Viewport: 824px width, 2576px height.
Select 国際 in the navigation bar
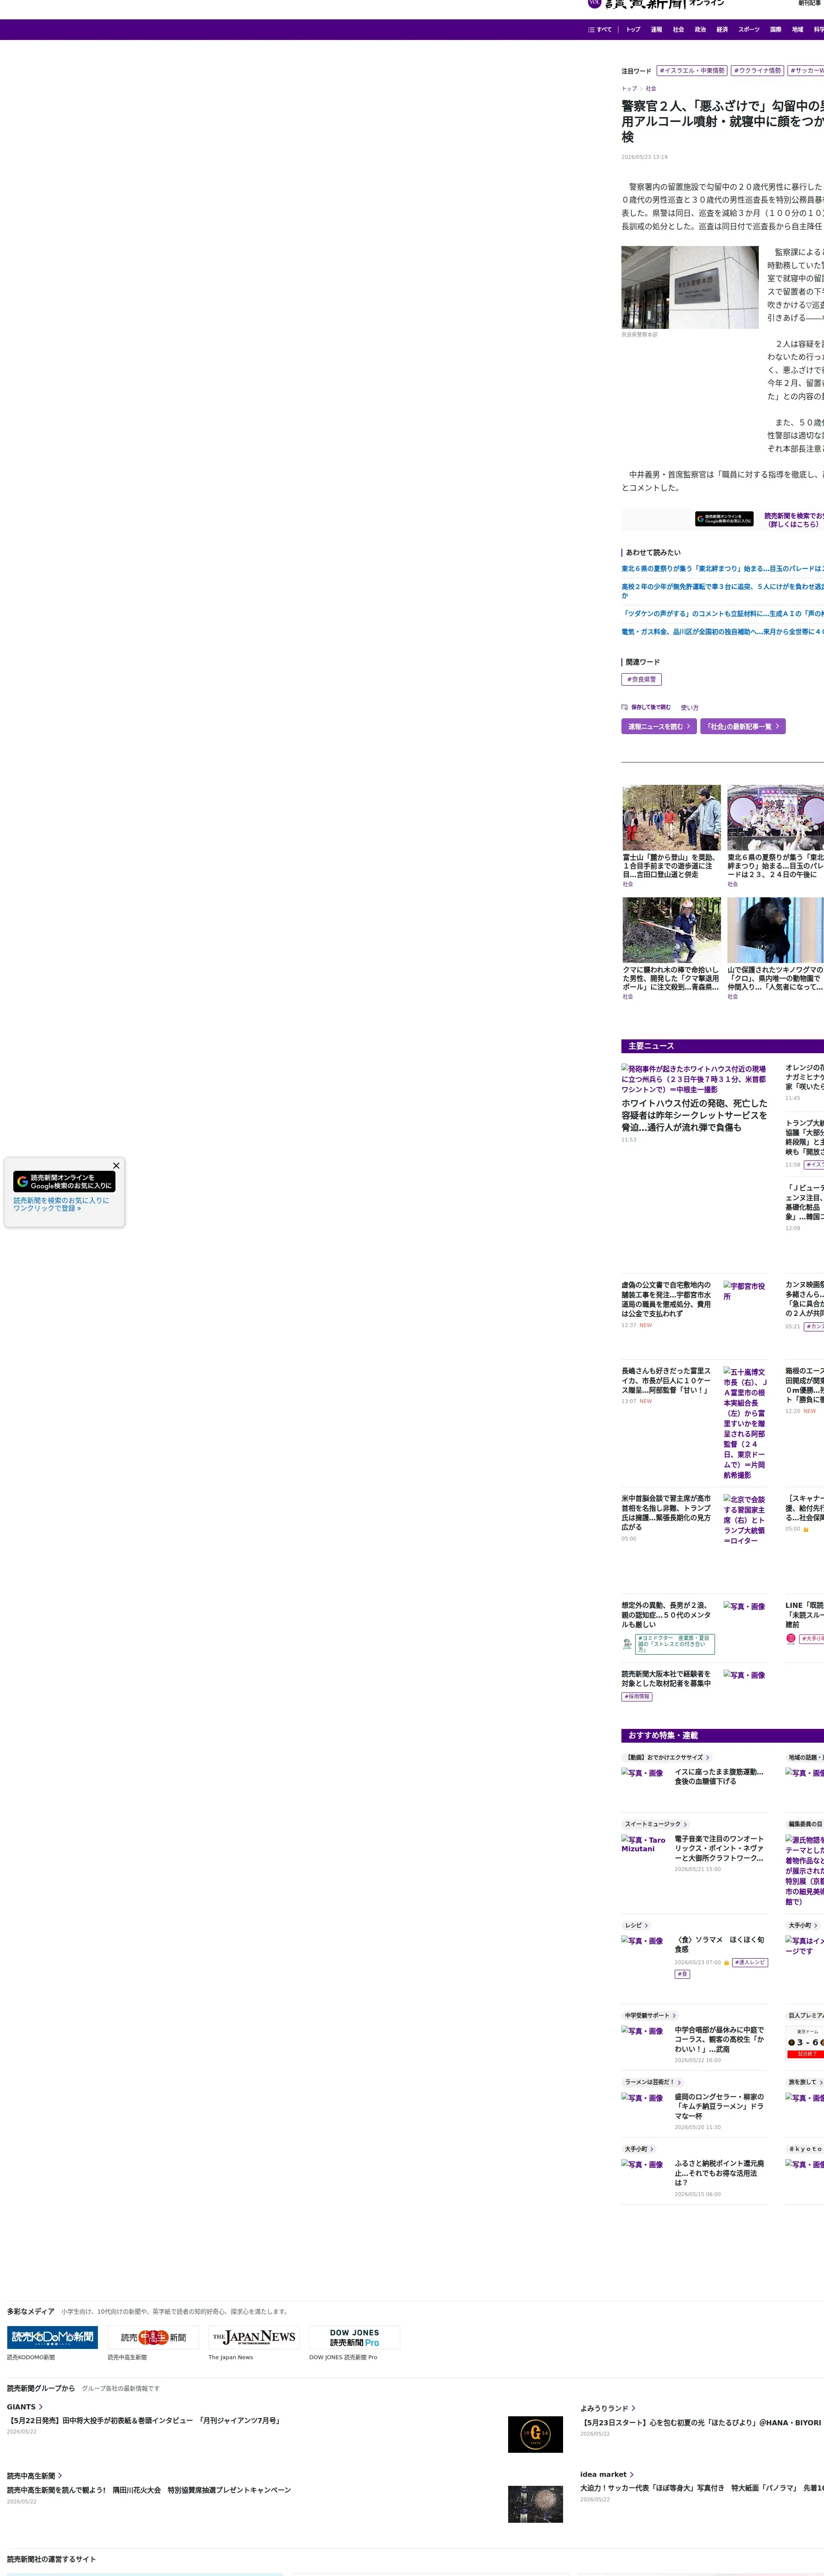tap(775, 30)
